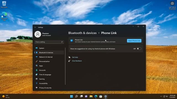Click the search magnifier in Find a setting
The height and width of the screenshot is (99, 177).
[x=62, y=42]
